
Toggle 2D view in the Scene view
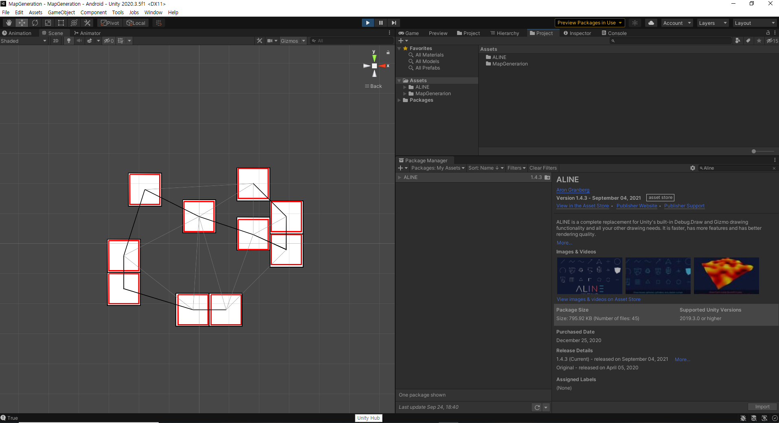(55, 41)
